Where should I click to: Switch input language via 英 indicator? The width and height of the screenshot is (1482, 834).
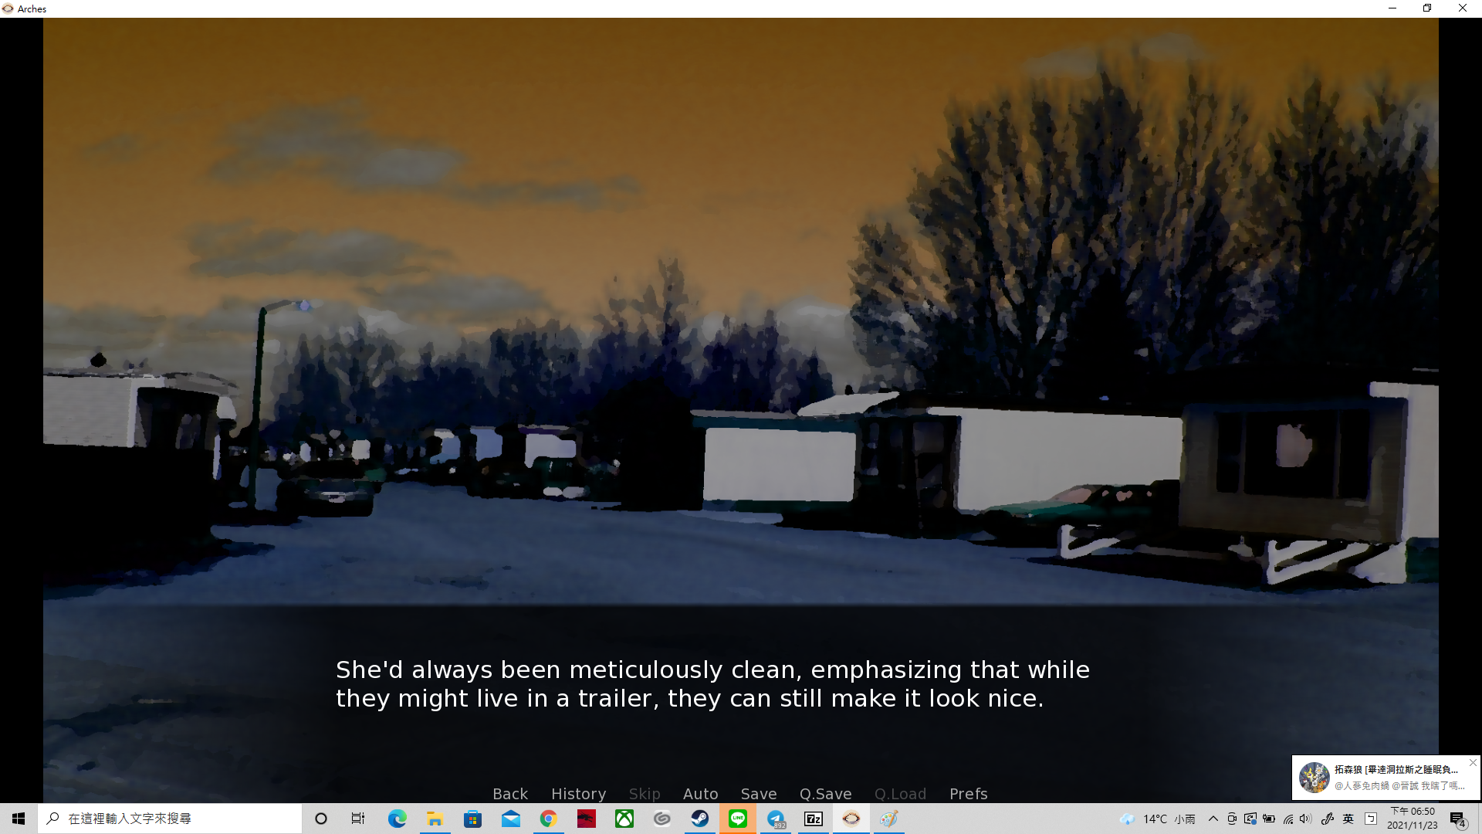point(1348,819)
